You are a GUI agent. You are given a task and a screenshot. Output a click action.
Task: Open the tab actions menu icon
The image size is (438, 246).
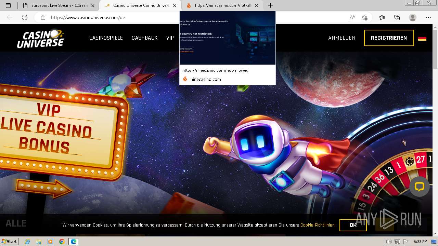coord(8,5)
